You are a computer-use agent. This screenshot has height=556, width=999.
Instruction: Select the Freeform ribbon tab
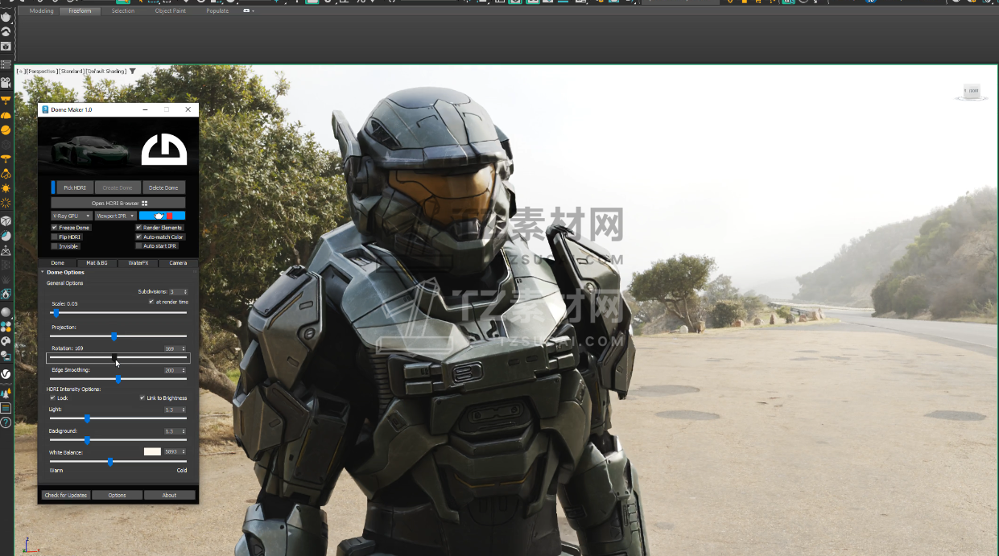click(80, 11)
